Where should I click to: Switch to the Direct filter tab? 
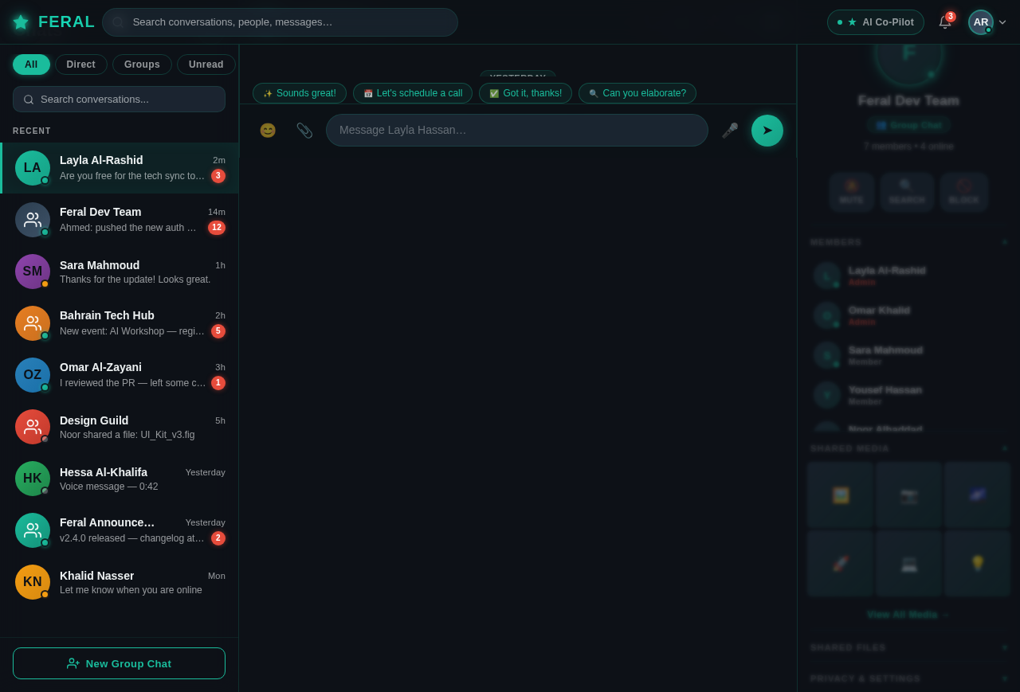coord(80,65)
